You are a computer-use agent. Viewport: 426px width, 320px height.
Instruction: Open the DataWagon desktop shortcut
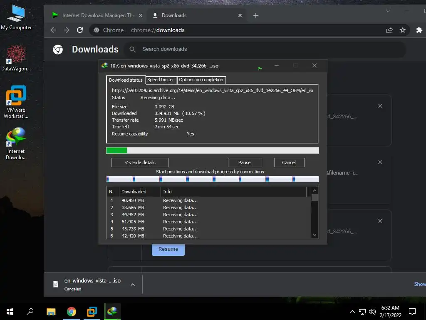click(16, 58)
